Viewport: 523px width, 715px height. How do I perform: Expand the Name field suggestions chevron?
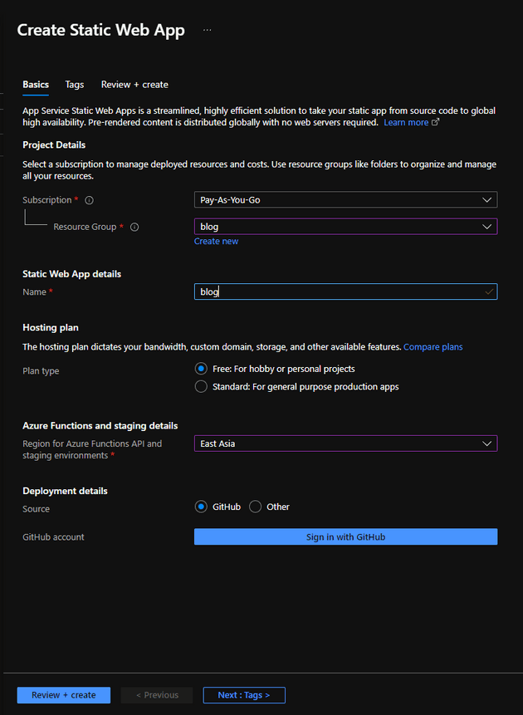click(x=487, y=291)
